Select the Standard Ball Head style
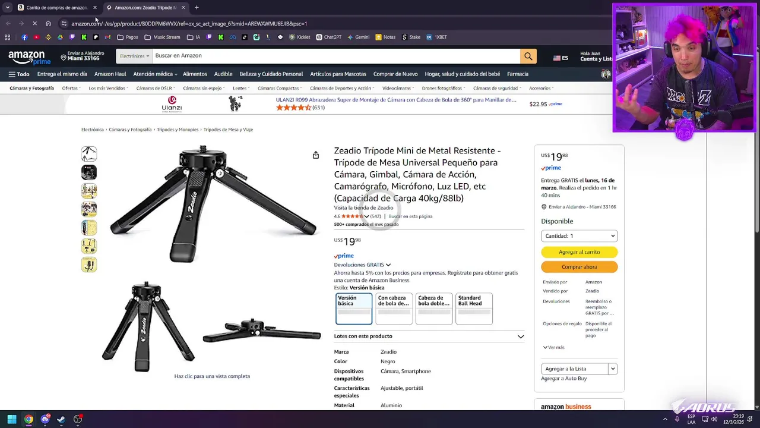The image size is (760, 428). click(474, 309)
